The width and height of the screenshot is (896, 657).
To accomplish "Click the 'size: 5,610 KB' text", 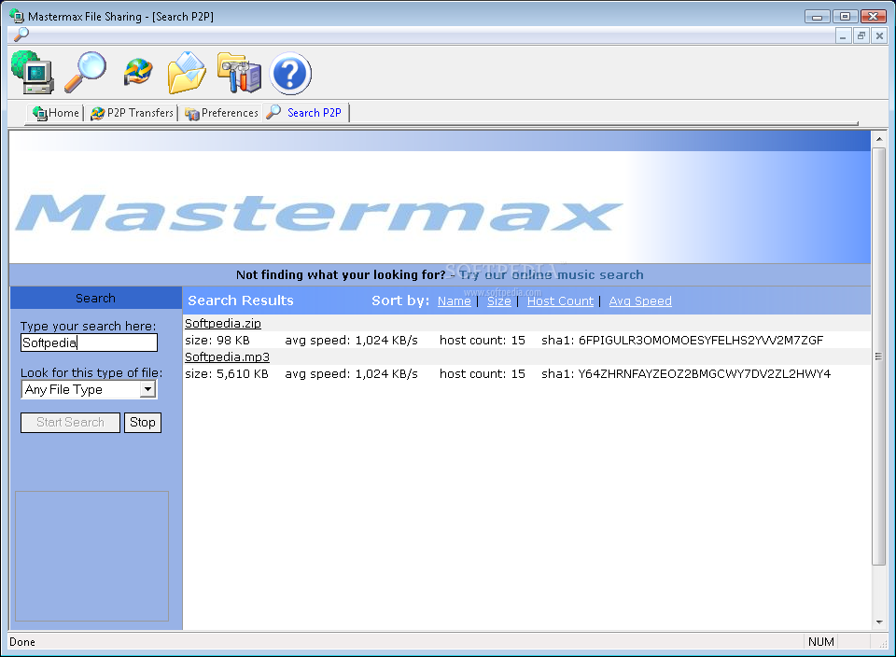I will [x=226, y=374].
